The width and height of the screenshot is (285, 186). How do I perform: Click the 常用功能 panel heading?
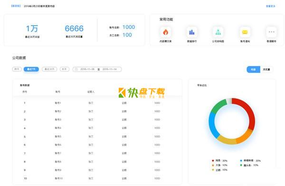tap(166, 19)
